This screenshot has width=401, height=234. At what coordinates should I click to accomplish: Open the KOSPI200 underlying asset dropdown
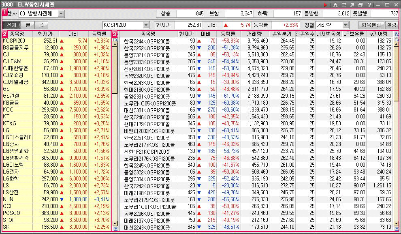[x=146, y=25]
